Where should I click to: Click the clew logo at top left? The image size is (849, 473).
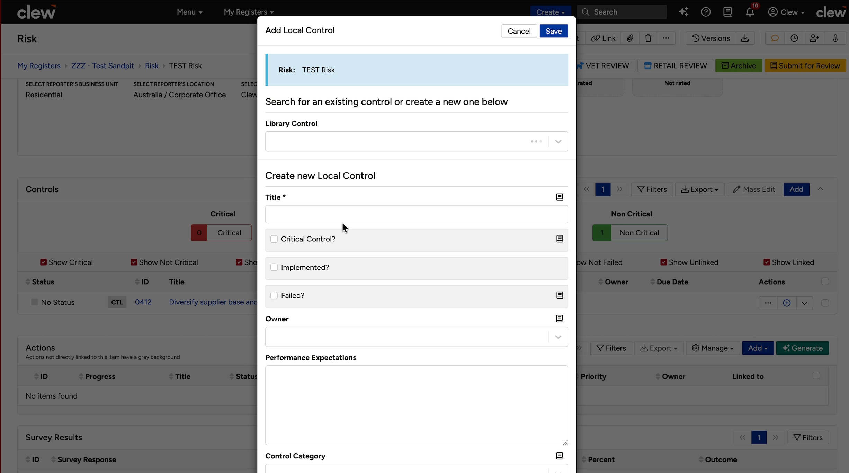point(36,12)
